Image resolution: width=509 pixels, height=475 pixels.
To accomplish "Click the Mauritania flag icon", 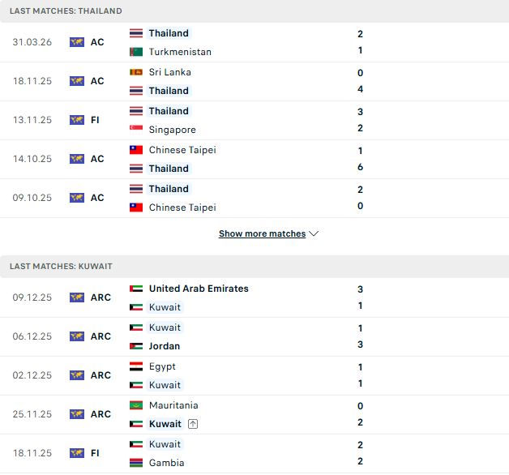I will pyautogui.click(x=136, y=405).
